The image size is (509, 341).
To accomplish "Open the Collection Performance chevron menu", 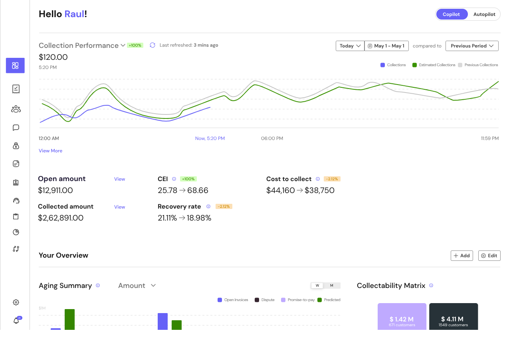I will tap(123, 45).
